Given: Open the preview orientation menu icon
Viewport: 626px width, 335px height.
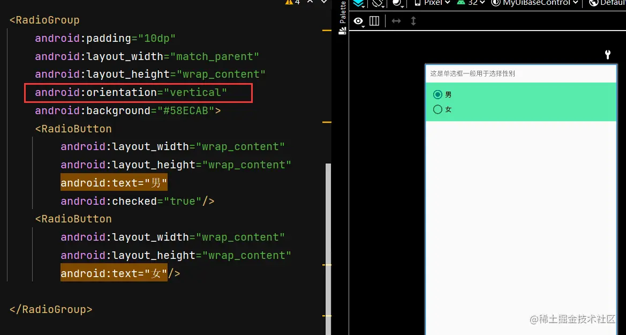Looking at the screenshot, I should 378,3.
